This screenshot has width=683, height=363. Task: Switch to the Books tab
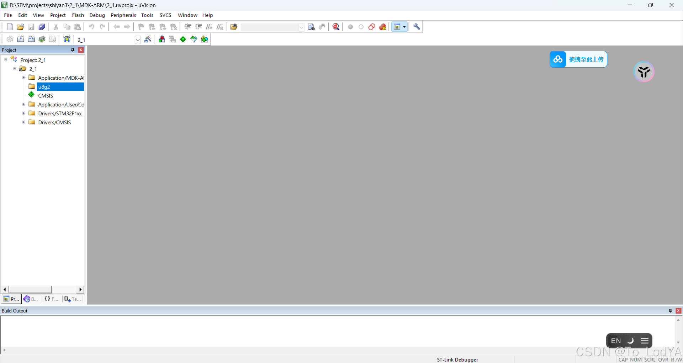click(31, 299)
